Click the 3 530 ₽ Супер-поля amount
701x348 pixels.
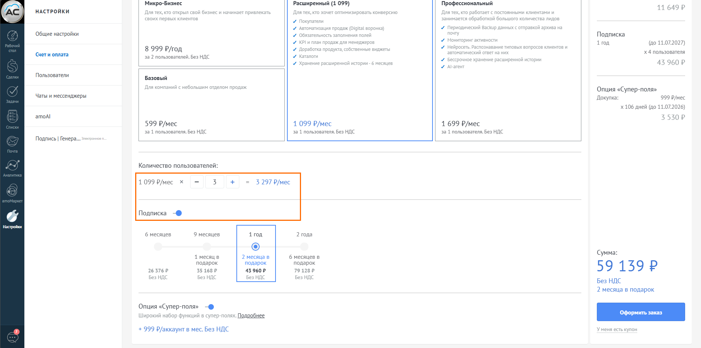673,117
